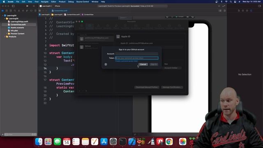Select the ContentView.swift editor tab
Image resolution: width=263 pixels, height=148 pixels.
pyautogui.click(x=60, y=11)
